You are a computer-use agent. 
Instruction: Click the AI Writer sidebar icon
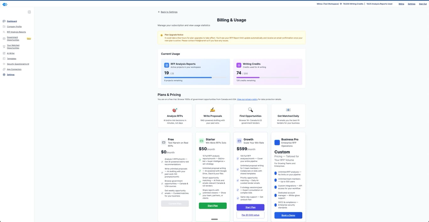click(x=4, y=53)
